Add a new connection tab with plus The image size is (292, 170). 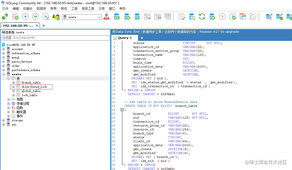pos(44,26)
